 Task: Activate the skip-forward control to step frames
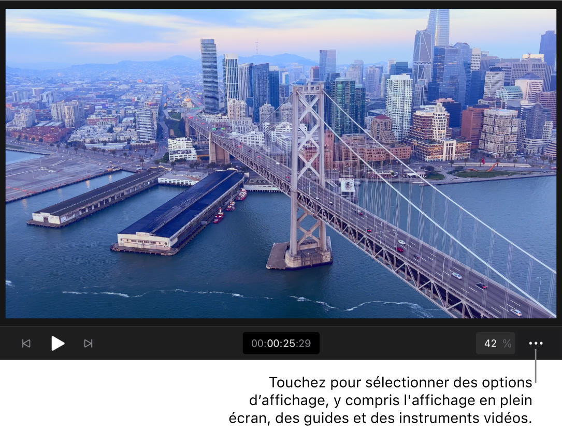click(x=88, y=343)
